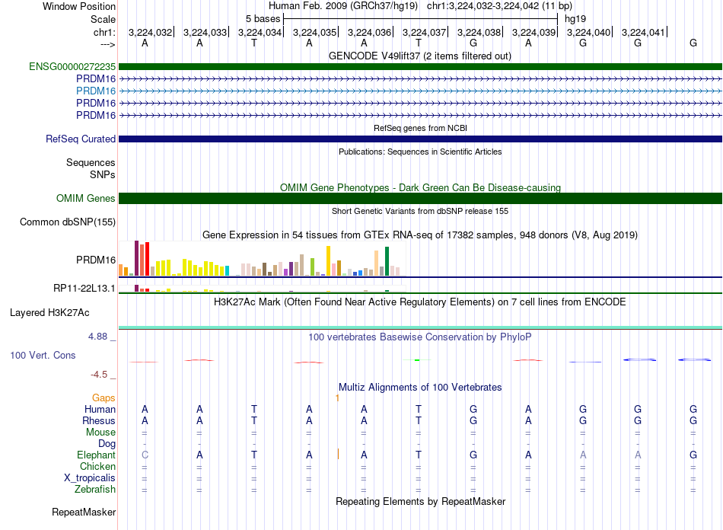Image resolution: width=723 pixels, height=530 pixels.
Task: Click the chr1: ruler label
Action: [x=104, y=32]
